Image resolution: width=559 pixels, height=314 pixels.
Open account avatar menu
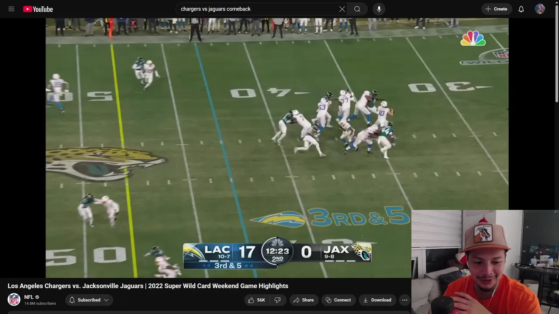pos(540,9)
